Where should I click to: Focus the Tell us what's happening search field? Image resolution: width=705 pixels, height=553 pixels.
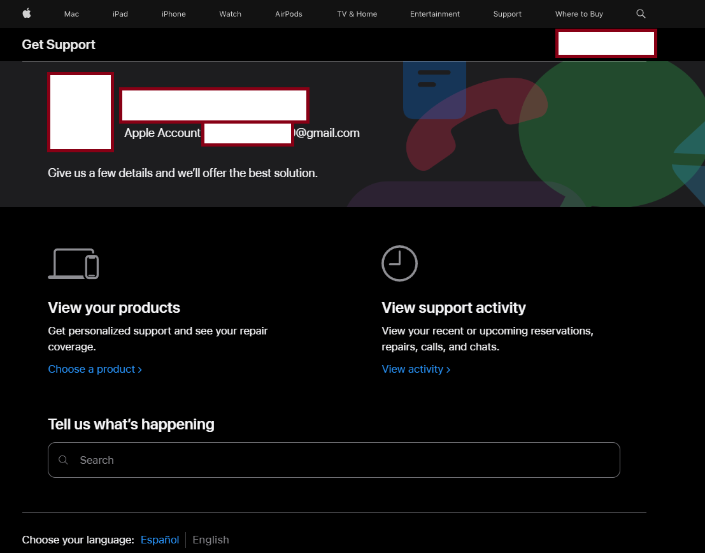pyautogui.click(x=334, y=460)
